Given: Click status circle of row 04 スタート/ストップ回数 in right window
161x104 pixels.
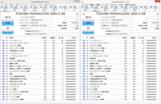Looking at the screenshot, I should coord(84,48).
